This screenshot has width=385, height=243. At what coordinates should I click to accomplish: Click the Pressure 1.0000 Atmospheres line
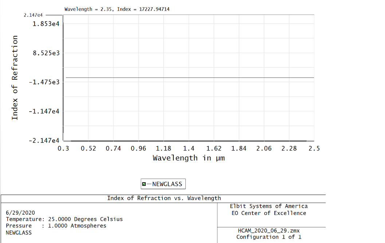56,226
